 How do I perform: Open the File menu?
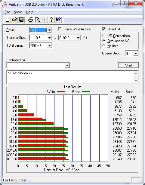(7, 12)
